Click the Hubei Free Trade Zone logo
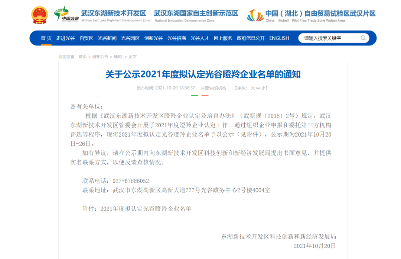This screenshot has height=259, width=401. coord(255,16)
